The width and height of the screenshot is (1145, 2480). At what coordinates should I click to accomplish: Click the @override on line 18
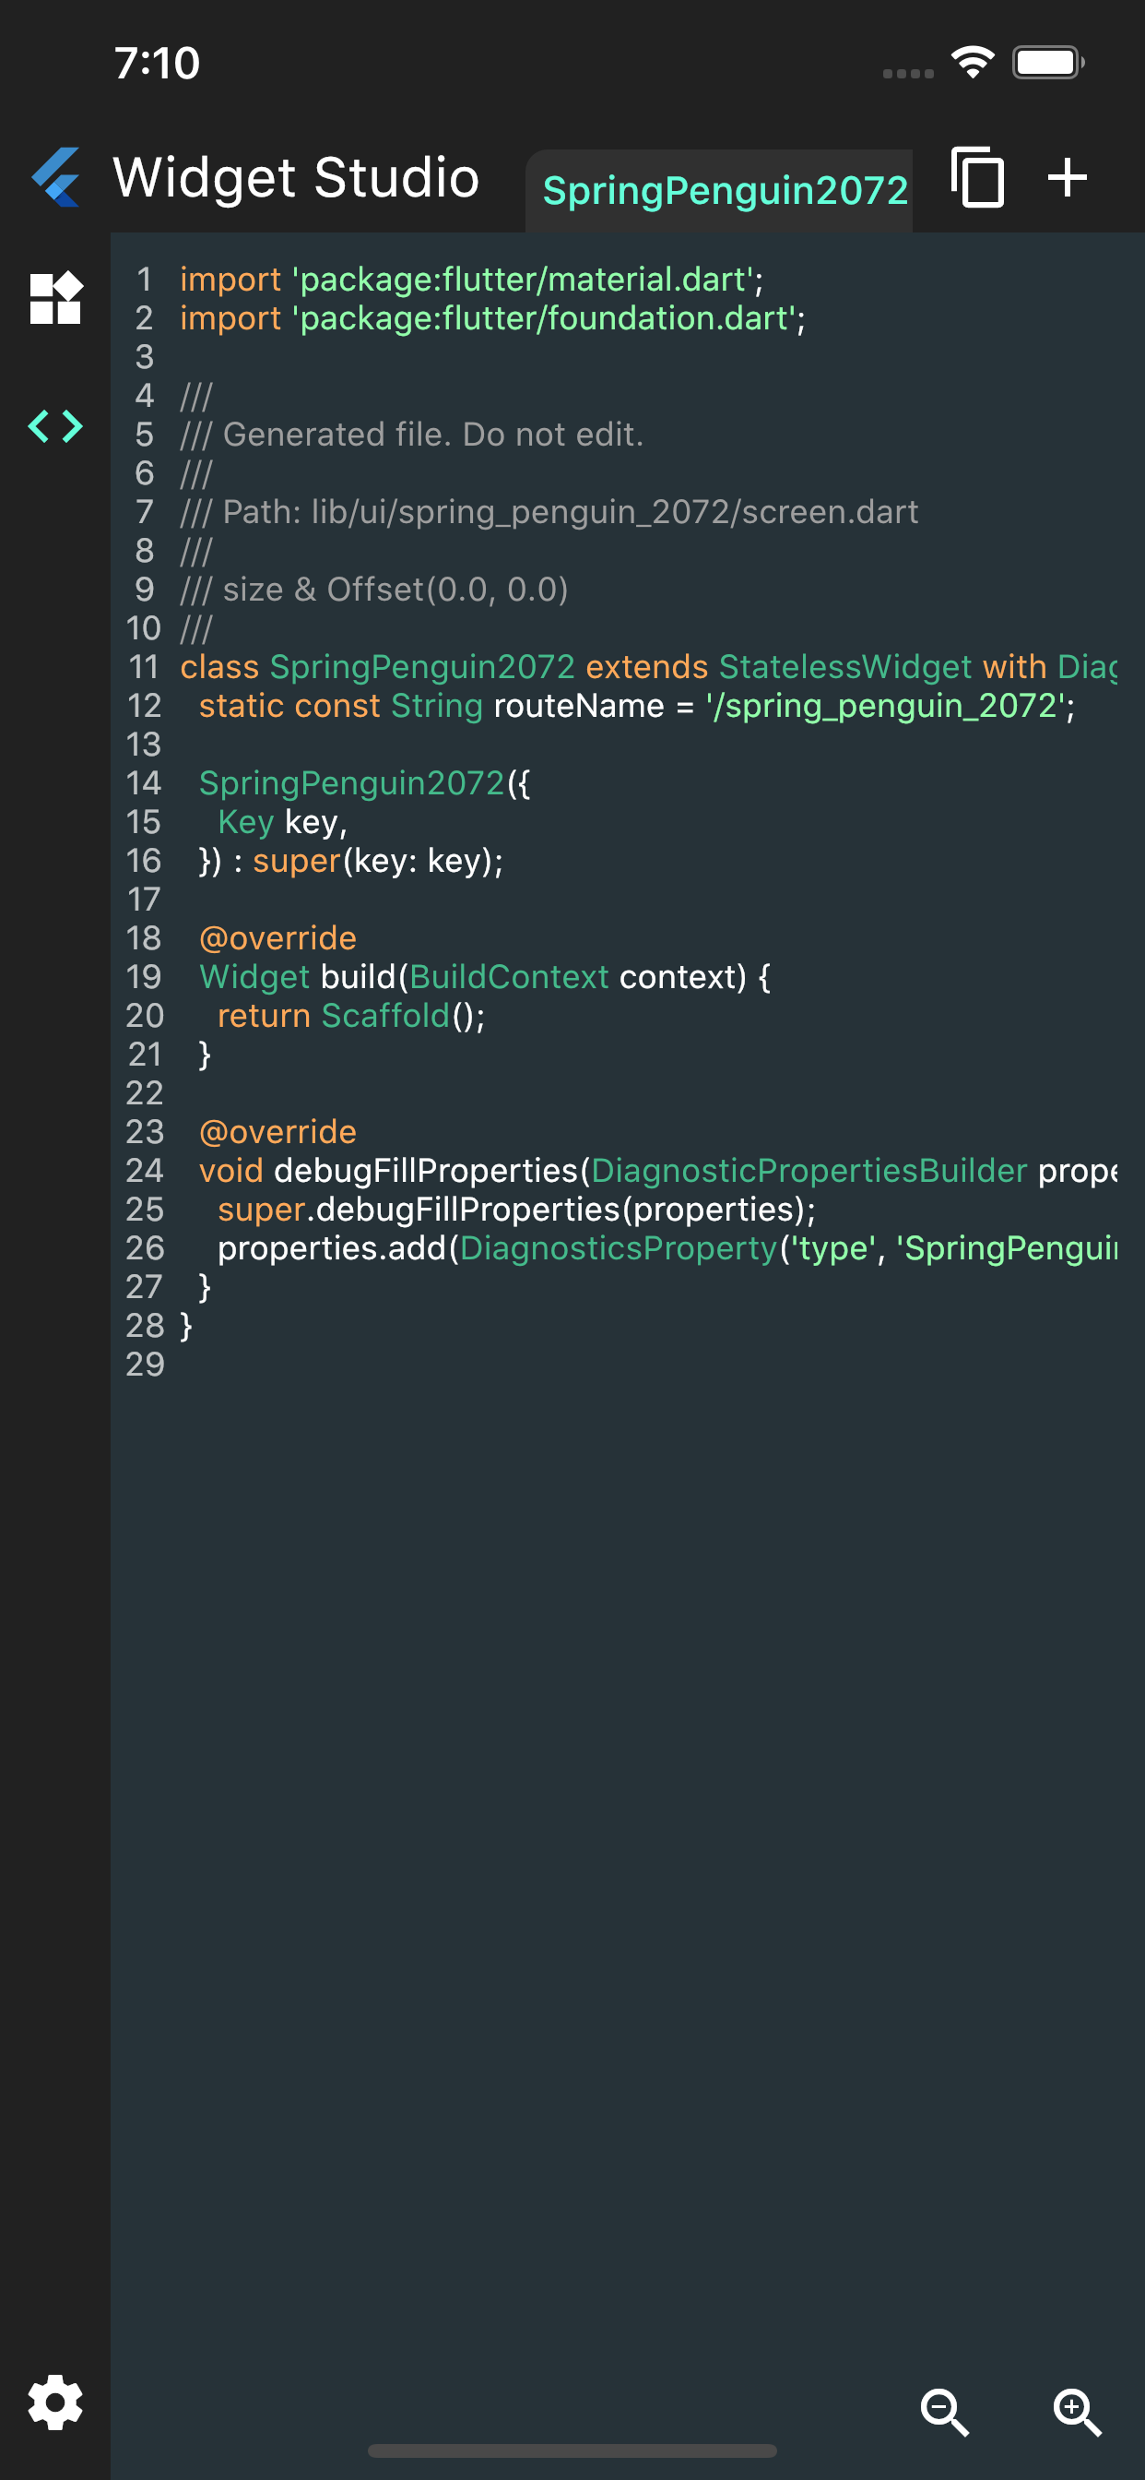tap(278, 937)
